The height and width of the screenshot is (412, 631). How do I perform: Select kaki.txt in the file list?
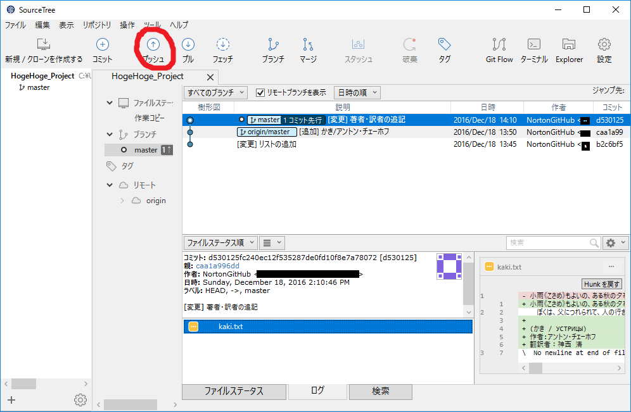[x=328, y=327]
